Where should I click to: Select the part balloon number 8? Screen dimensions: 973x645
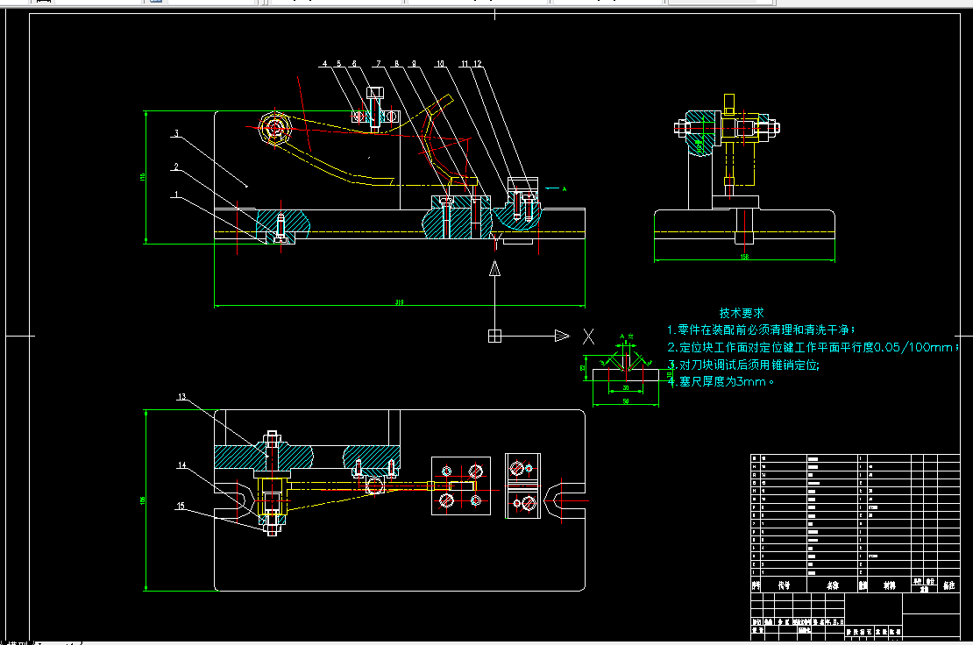[x=396, y=64]
